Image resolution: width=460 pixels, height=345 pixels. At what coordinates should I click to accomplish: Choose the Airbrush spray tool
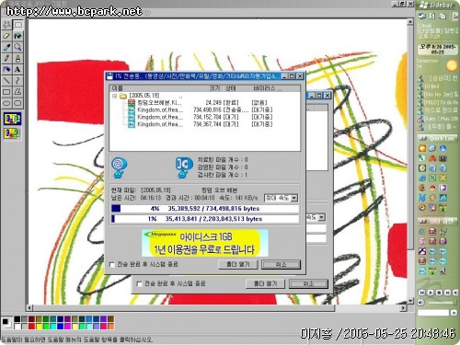pos(6,69)
